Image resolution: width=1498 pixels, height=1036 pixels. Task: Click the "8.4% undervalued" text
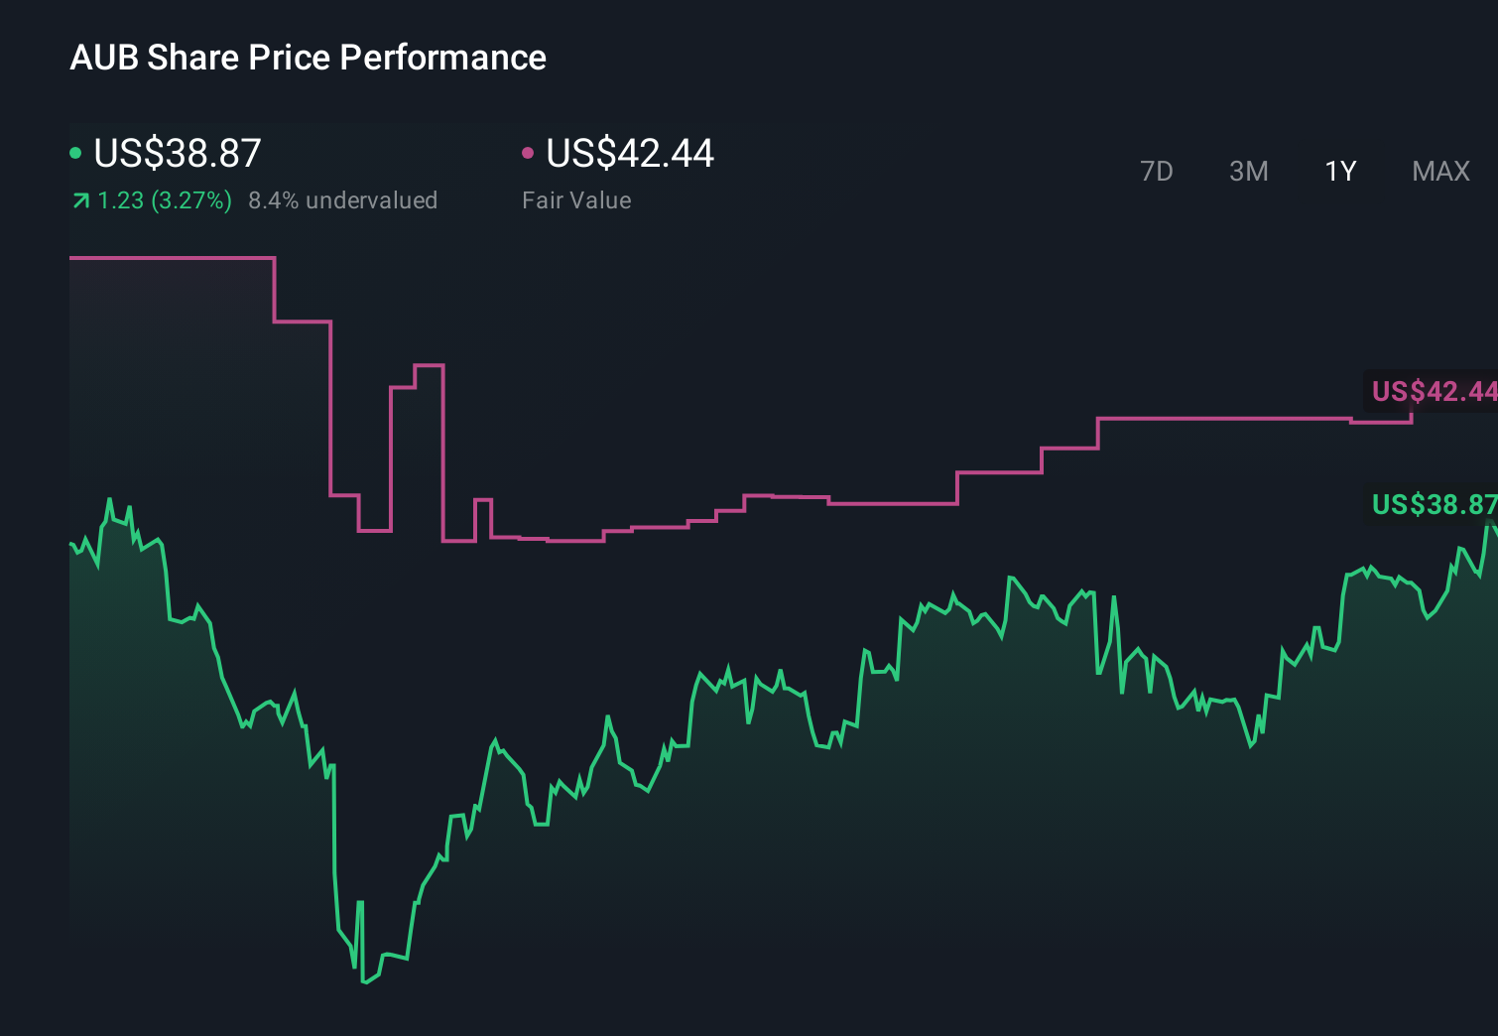point(342,200)
